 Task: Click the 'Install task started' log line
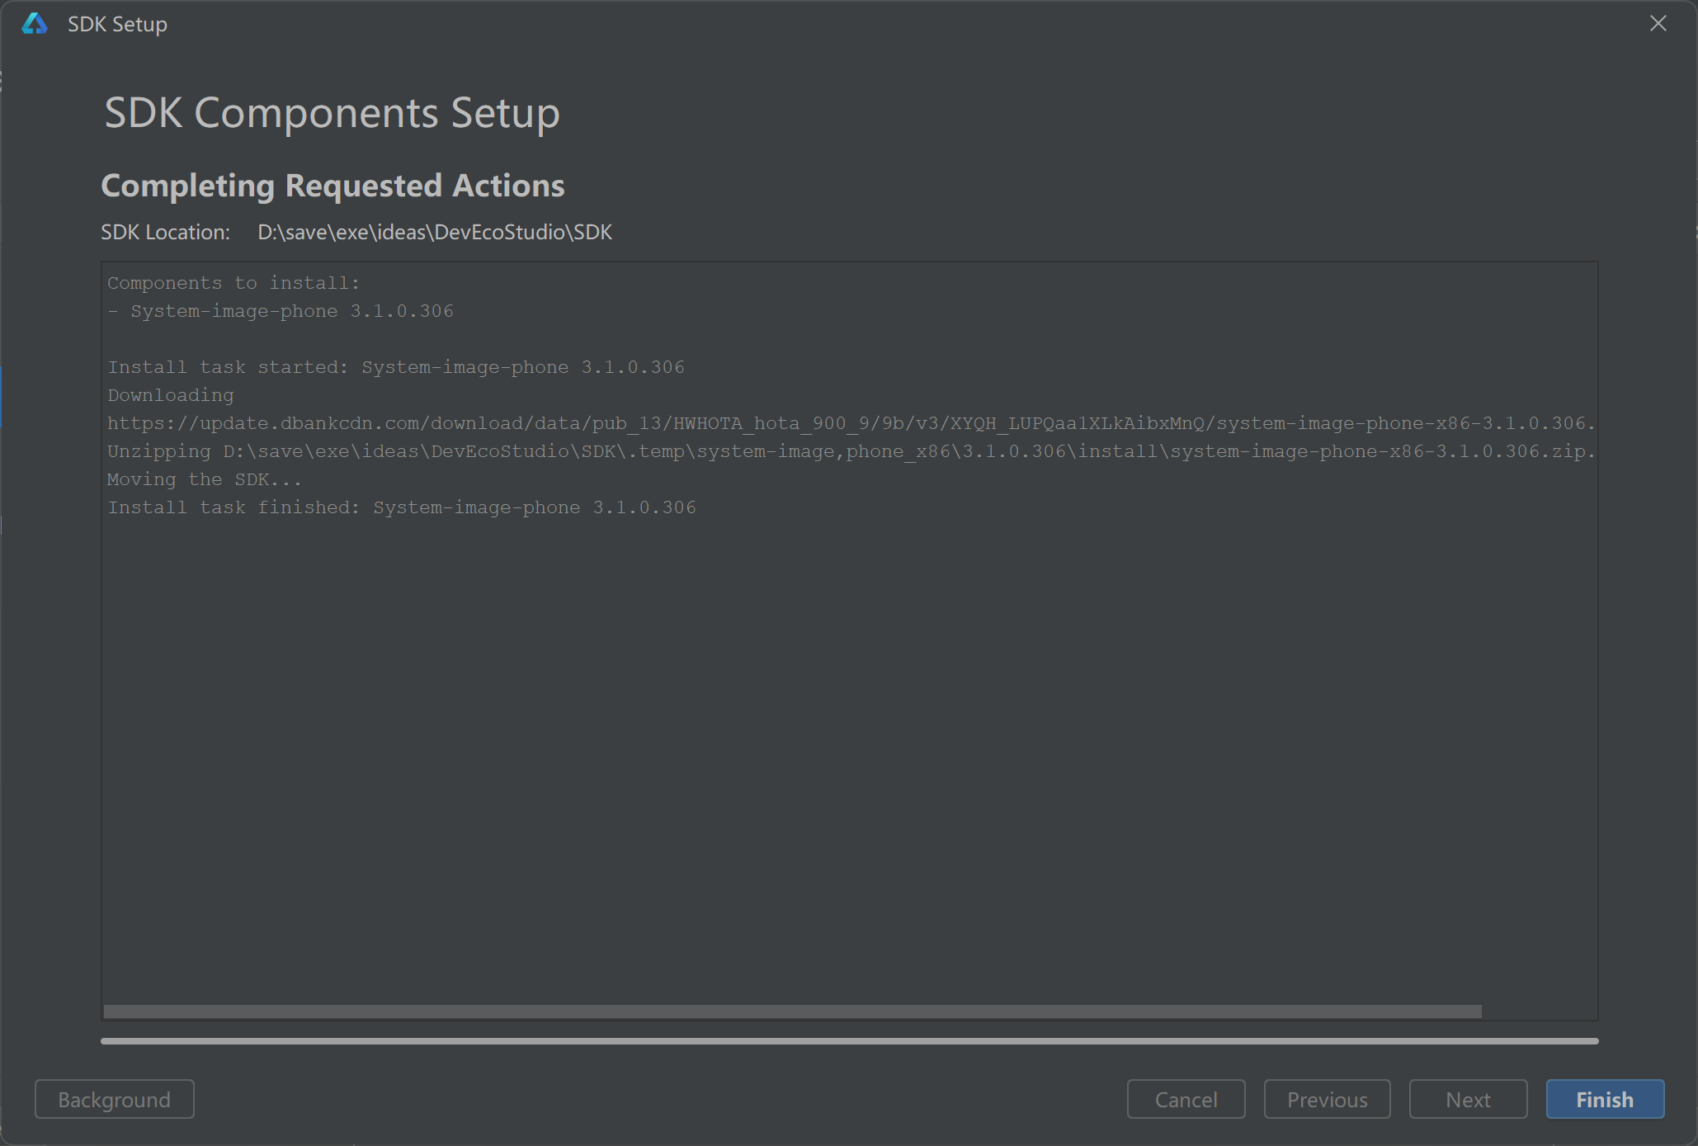(x=396, y=367)
